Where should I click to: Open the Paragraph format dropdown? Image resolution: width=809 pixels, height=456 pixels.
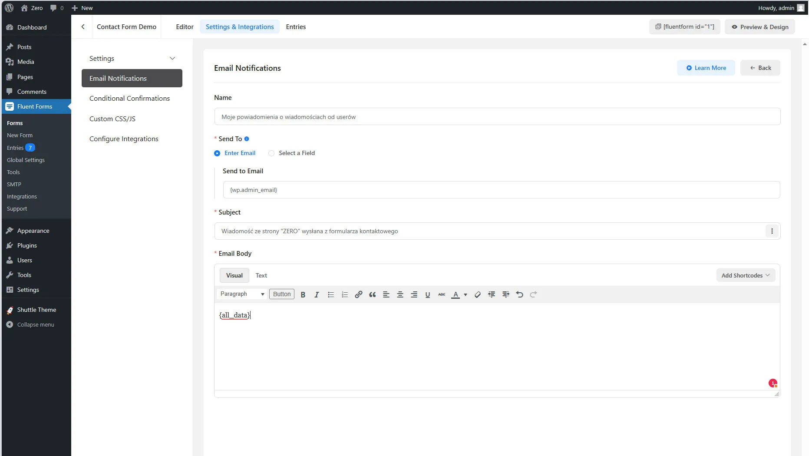(x=242, y=294)
